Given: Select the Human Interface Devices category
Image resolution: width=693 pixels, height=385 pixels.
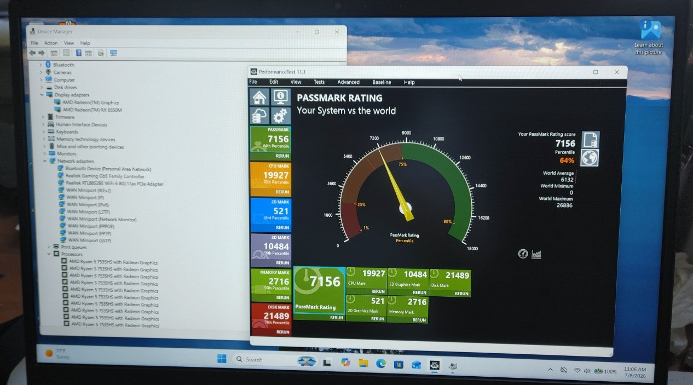Looking at the screenshot, I should click(x=77, y=124).
